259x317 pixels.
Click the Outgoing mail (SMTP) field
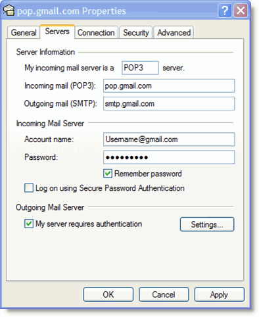pos(169,103)
